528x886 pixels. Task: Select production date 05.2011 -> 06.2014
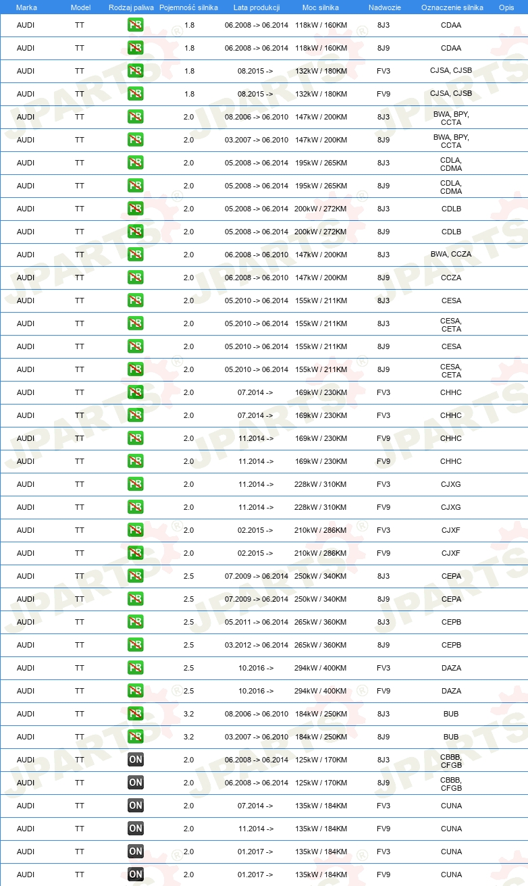click(x=257, y=622)
